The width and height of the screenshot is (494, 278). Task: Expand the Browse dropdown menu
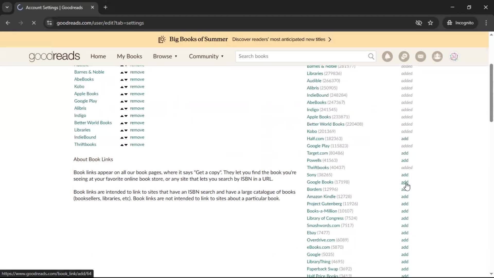point(165,56)
